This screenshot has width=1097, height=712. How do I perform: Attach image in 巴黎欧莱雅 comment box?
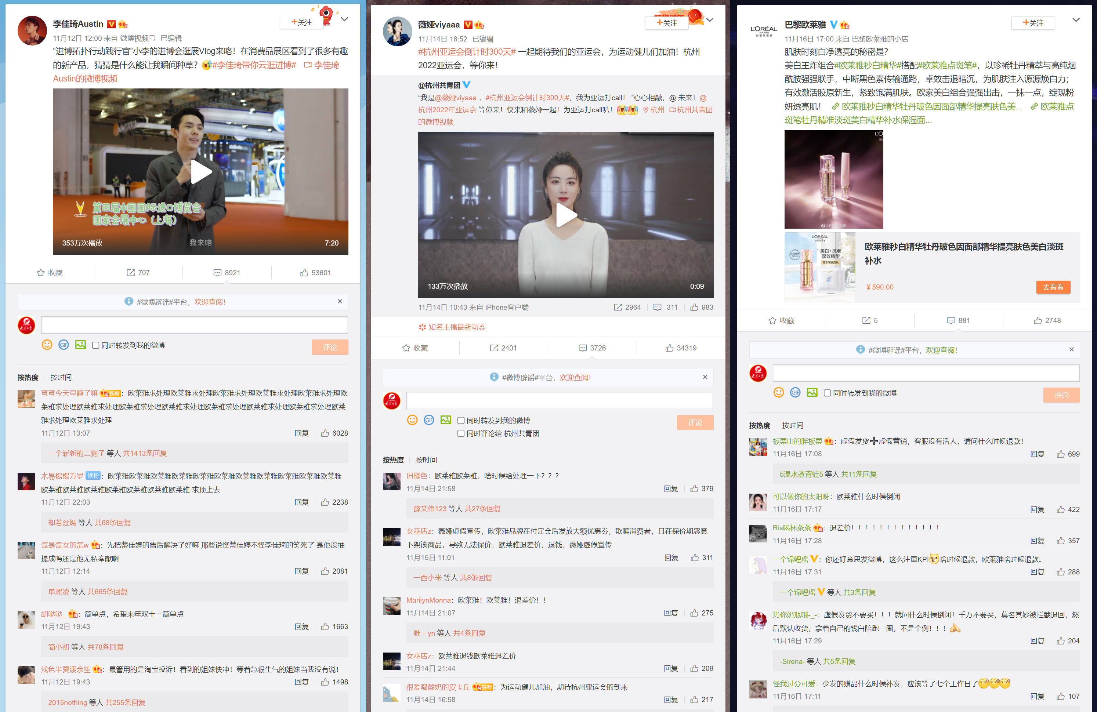(812, 392)
